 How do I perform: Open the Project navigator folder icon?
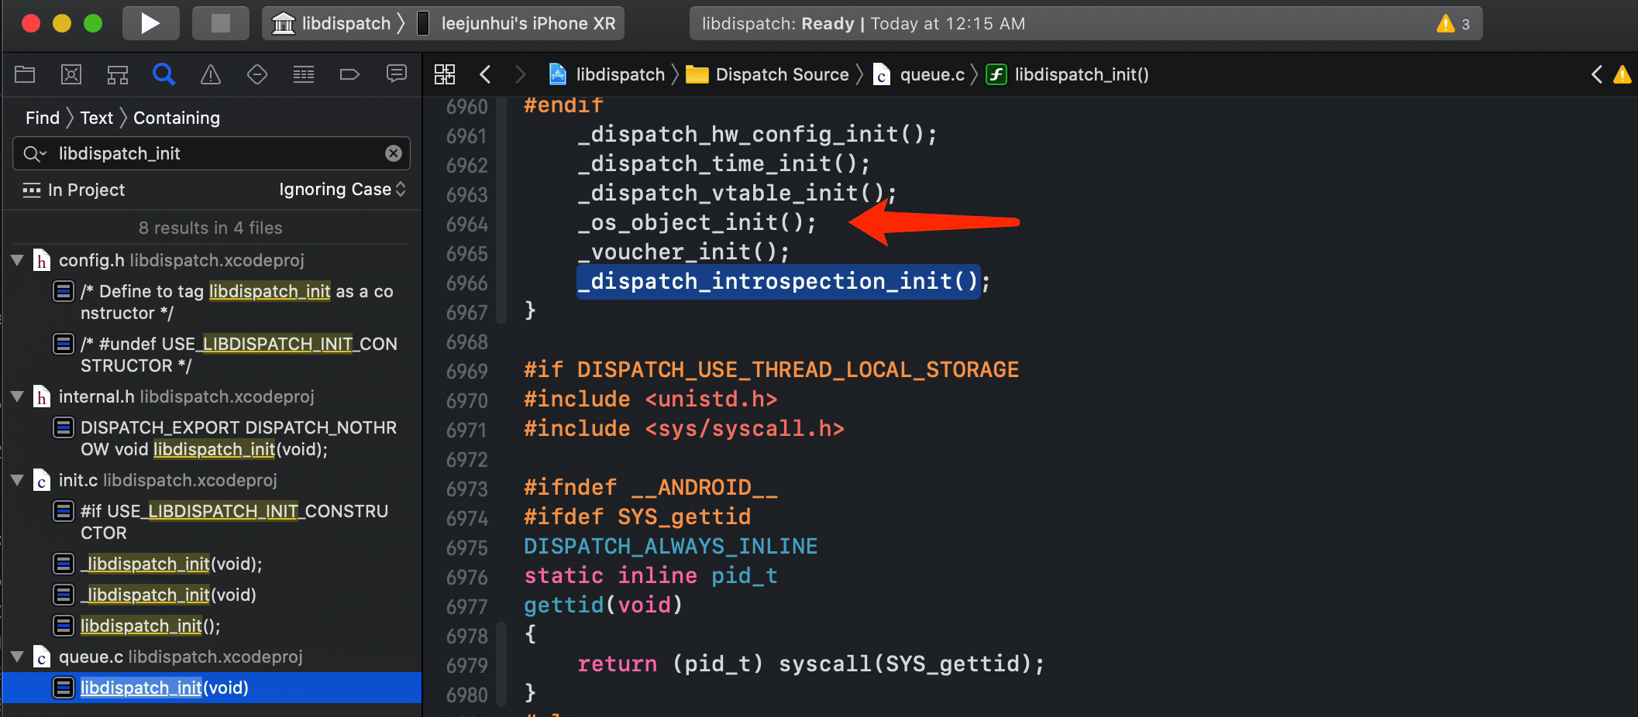pos(25,74)
